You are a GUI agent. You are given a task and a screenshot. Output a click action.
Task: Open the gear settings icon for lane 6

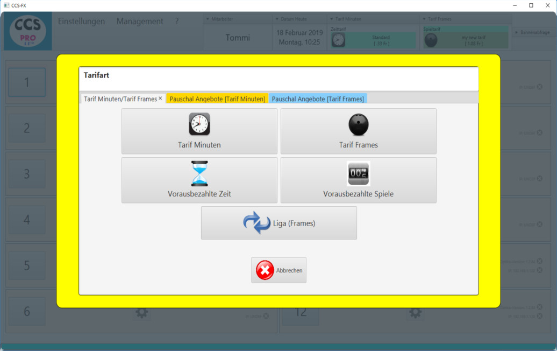tap(142, 312)
